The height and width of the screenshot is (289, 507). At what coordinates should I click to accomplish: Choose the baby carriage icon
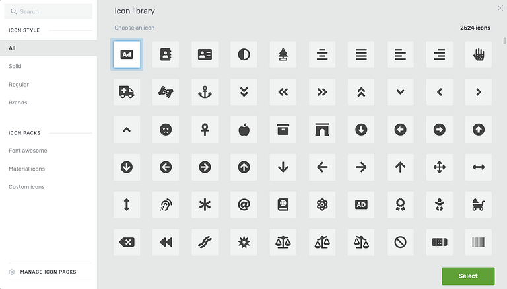coord(478,205)
